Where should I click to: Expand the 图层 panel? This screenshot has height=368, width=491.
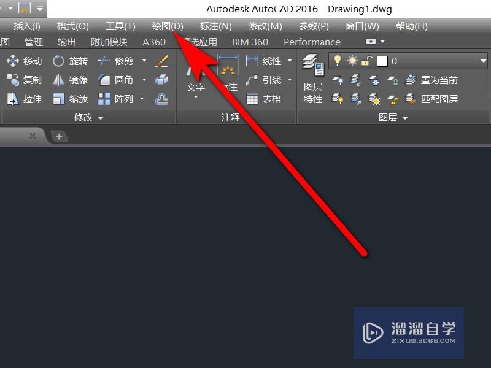pyautogui.click(x=393, y=118)
